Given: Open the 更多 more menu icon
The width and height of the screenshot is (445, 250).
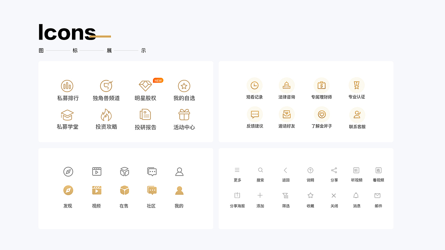Looking at the screenshot, I should (x=237, y=170).
